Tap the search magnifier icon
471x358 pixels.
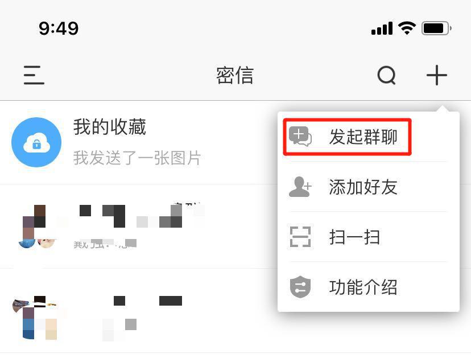(386, 75)
